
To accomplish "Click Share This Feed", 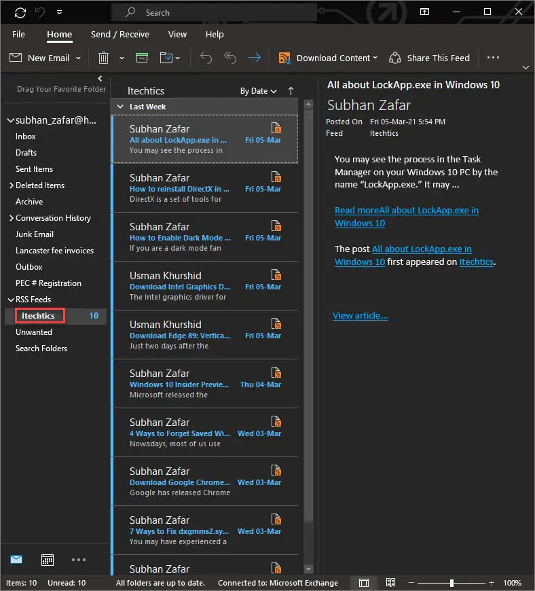I will [430, 58].
